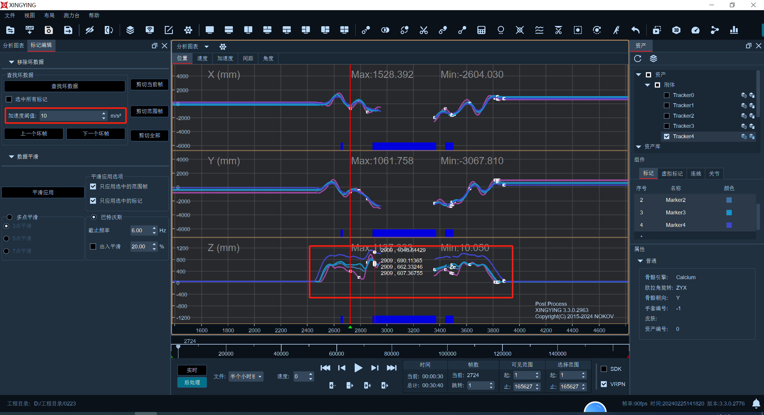Open the 测力台 menu
764x415 pixels.
pyautogui.click(x=71, y=16)
